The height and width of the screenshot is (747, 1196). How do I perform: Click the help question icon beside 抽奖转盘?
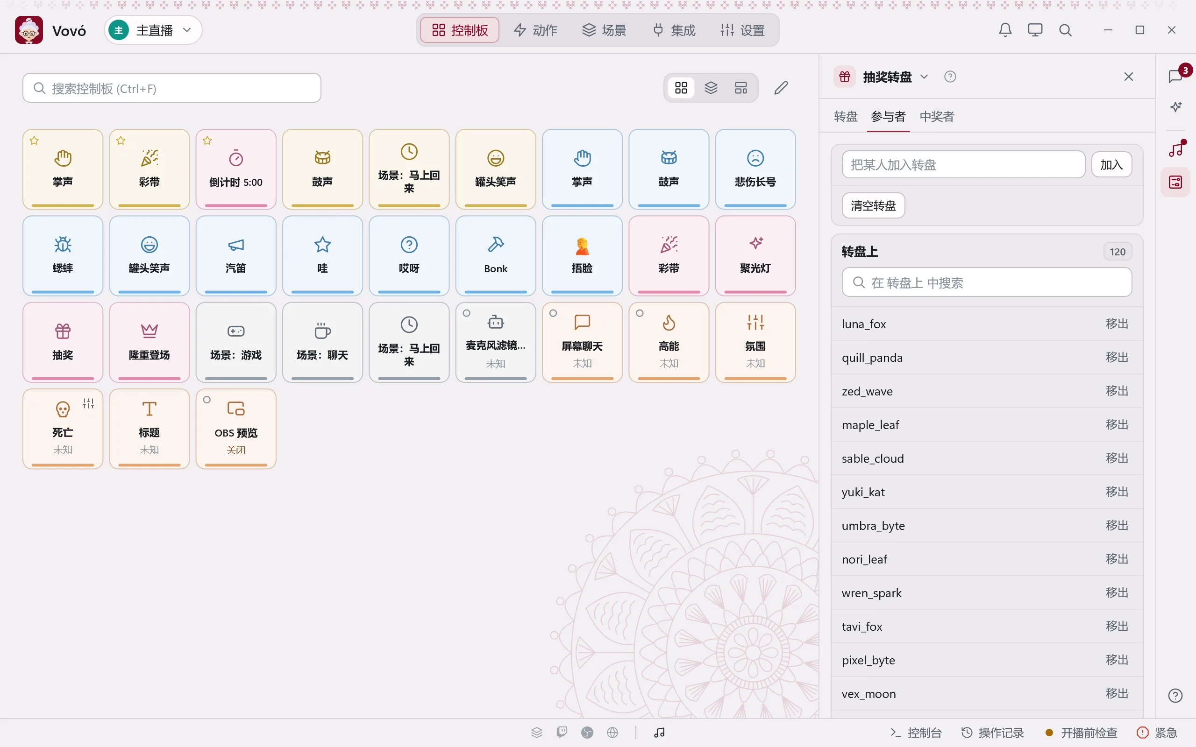(950, 77)
